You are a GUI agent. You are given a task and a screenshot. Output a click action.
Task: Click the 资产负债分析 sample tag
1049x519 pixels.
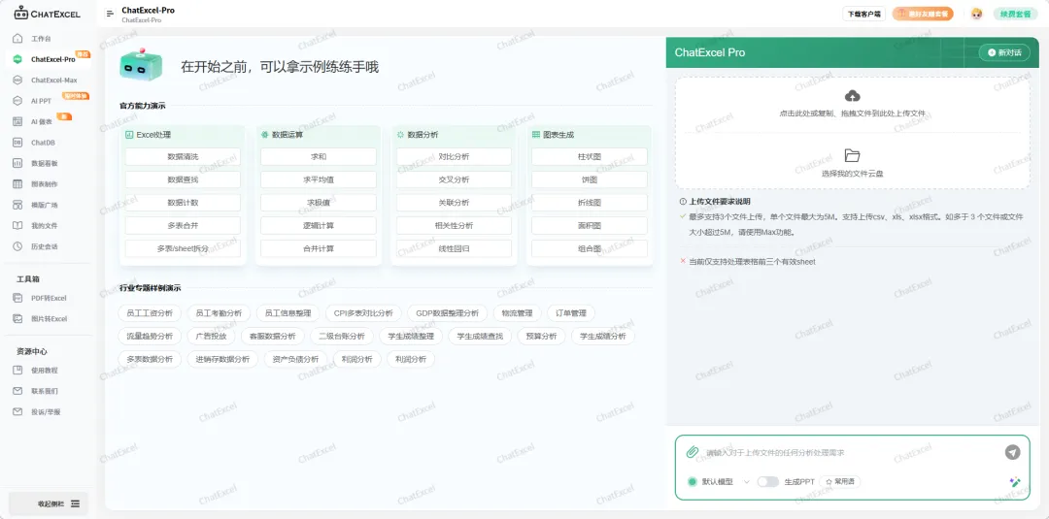[x=295, y=359]
